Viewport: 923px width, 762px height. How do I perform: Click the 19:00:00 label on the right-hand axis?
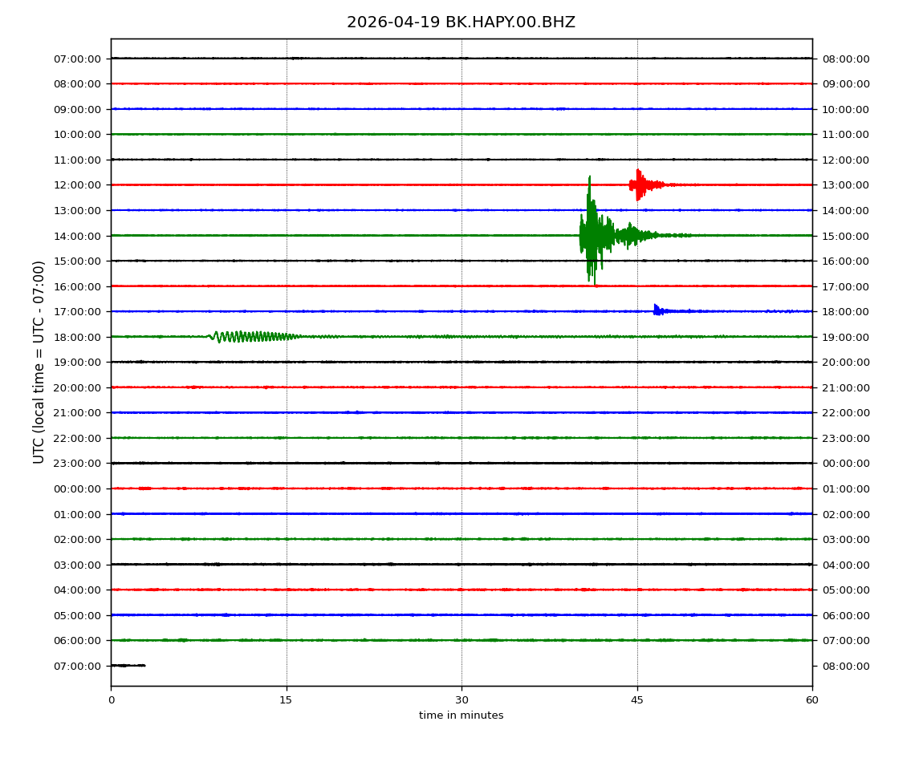tap(845, 337)
